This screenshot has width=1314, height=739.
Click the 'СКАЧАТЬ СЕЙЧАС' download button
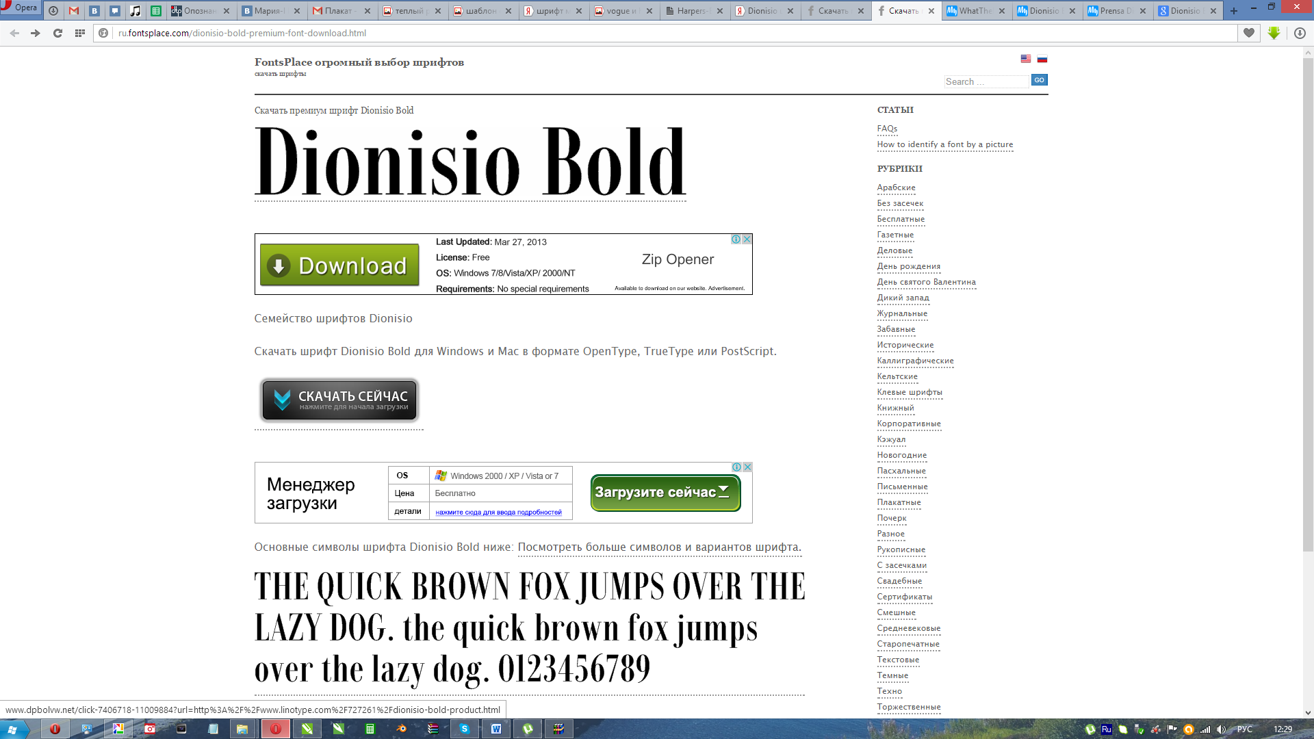pos(339,400)
